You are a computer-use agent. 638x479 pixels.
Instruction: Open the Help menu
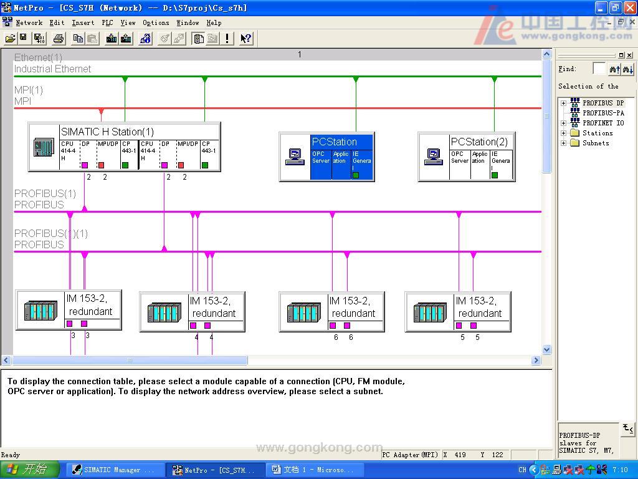coord(214,23)
